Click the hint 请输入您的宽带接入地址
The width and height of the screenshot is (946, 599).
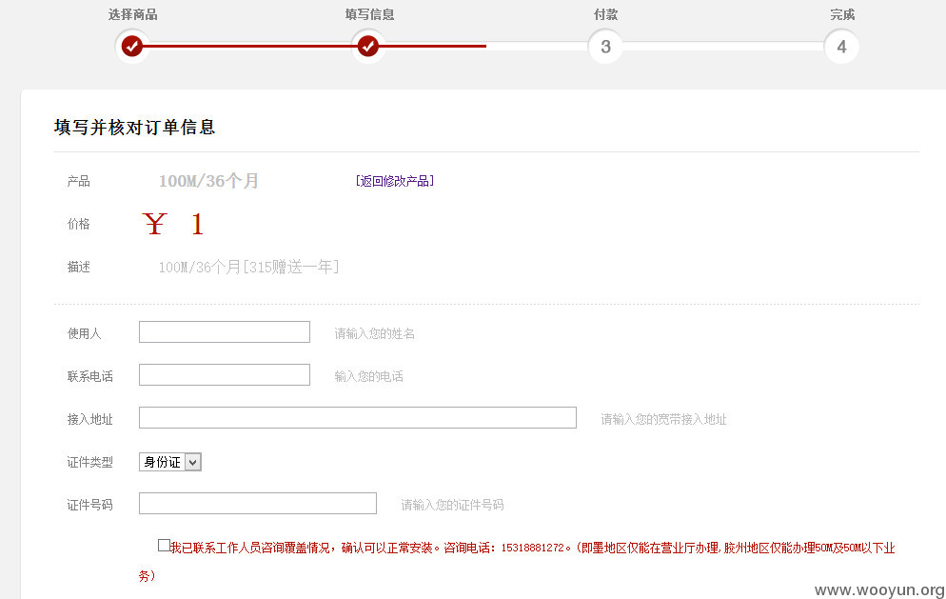[663, 419]
